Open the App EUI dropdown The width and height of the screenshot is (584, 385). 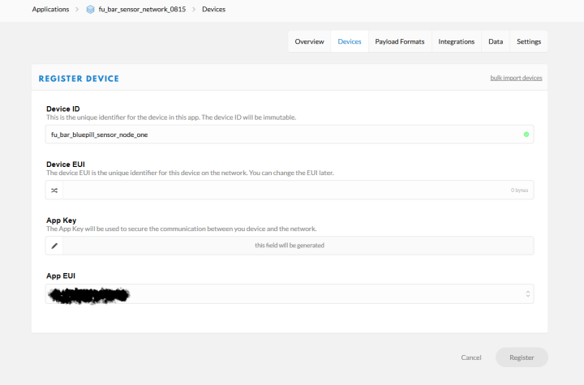289,293
